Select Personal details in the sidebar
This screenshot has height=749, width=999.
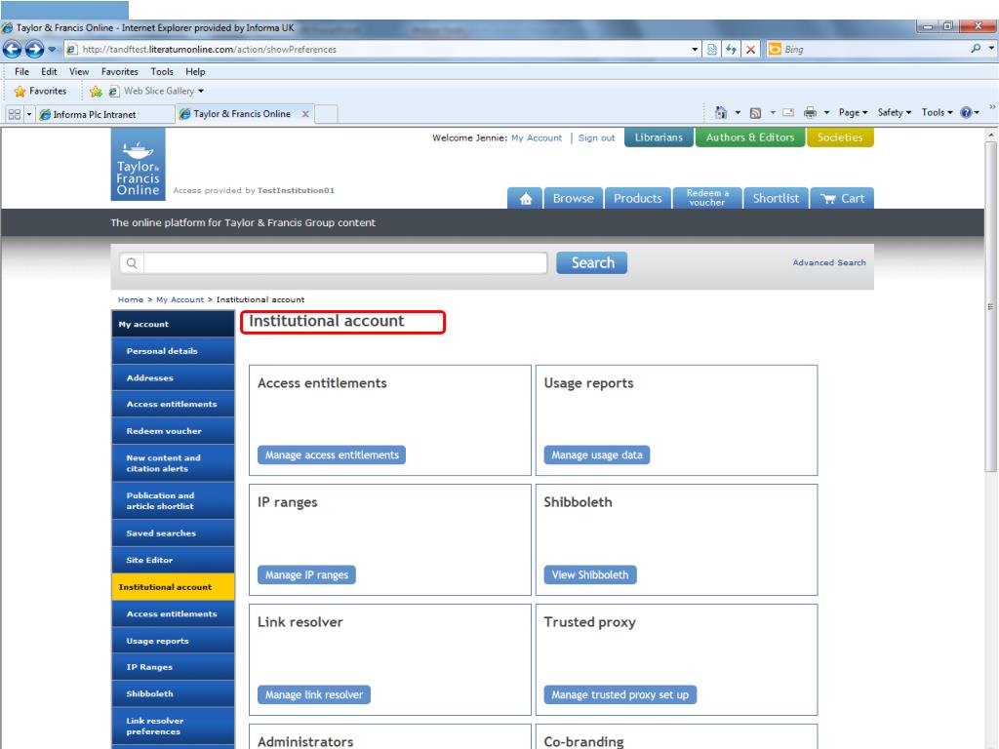pos(173,351)
